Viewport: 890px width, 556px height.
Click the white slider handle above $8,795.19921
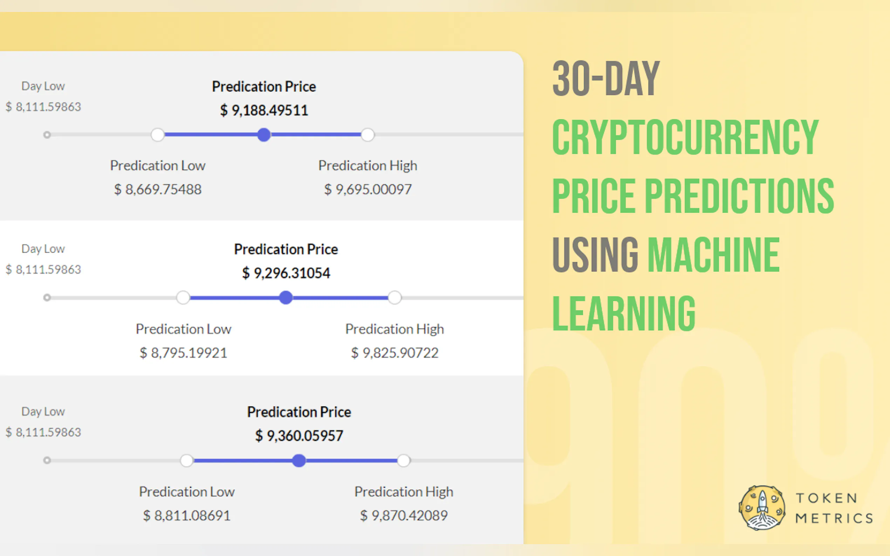[x=183, y=298]
